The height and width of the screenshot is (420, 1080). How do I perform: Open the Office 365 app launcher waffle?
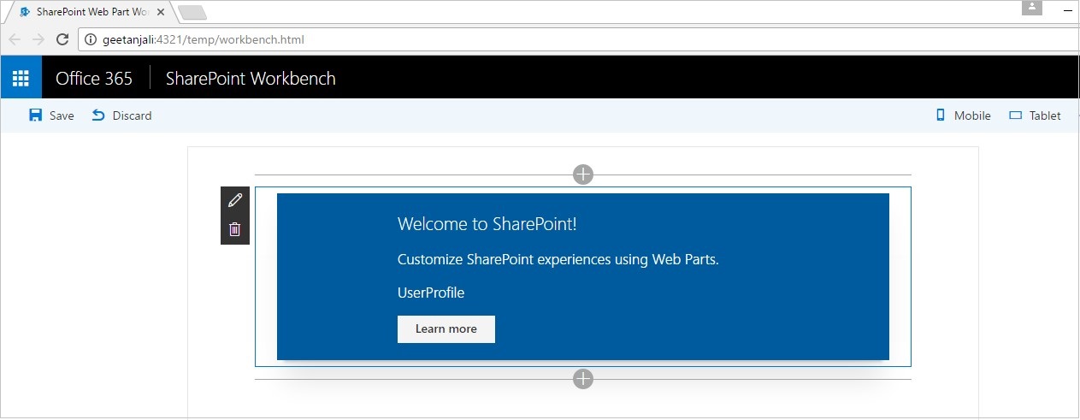[21, 78]
